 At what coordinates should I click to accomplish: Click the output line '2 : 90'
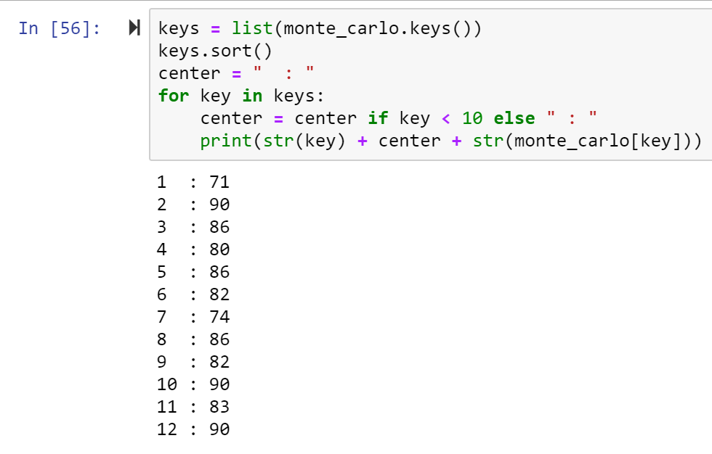(193, 205)
